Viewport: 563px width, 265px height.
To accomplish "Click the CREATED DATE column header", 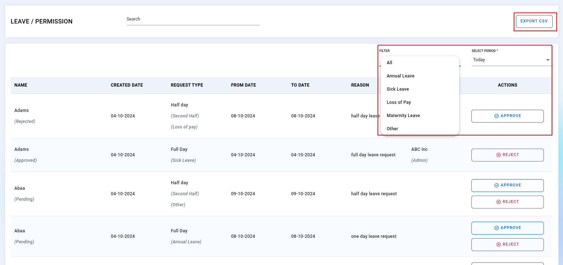I will click(127, 85).
